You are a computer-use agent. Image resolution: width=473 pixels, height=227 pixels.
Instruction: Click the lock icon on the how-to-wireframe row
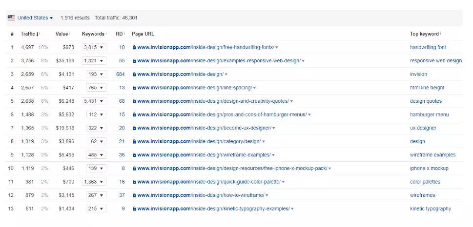coord(134,195)
